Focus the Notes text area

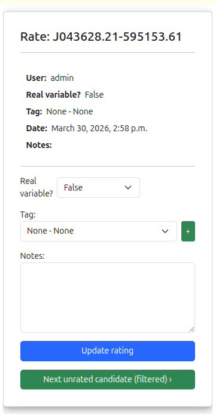108,297
